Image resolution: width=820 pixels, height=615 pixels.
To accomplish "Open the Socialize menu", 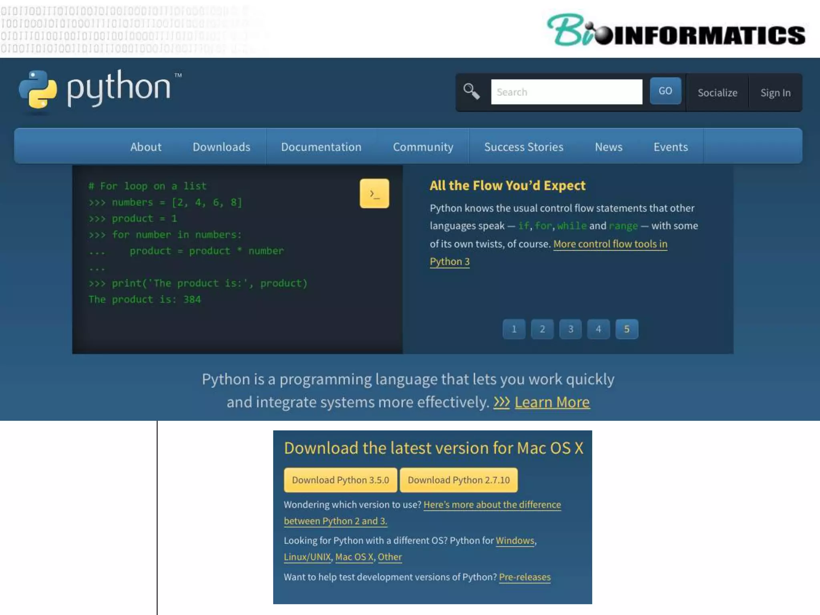I will [x=717, y=92].
